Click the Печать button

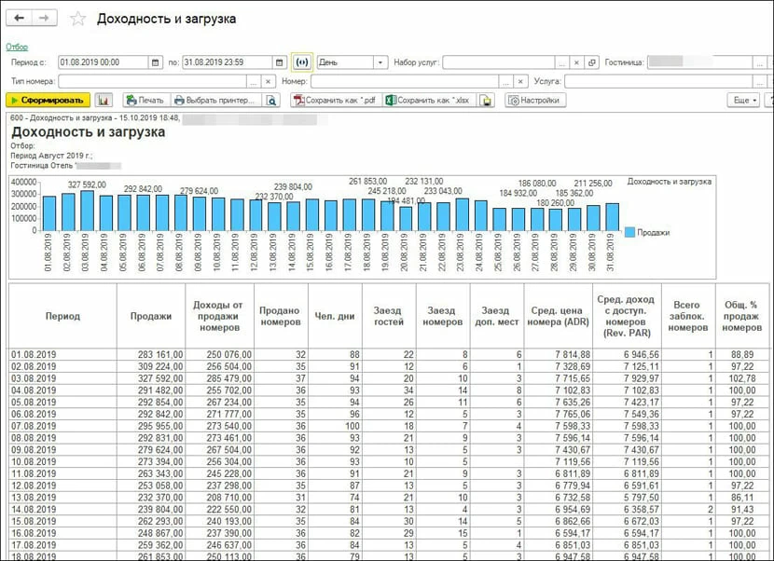tap(144, 100)
